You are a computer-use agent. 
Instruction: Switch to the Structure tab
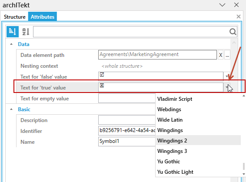point(15,17)
